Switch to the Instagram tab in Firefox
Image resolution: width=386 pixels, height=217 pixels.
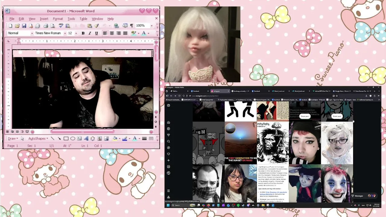[x=220, y=91]
